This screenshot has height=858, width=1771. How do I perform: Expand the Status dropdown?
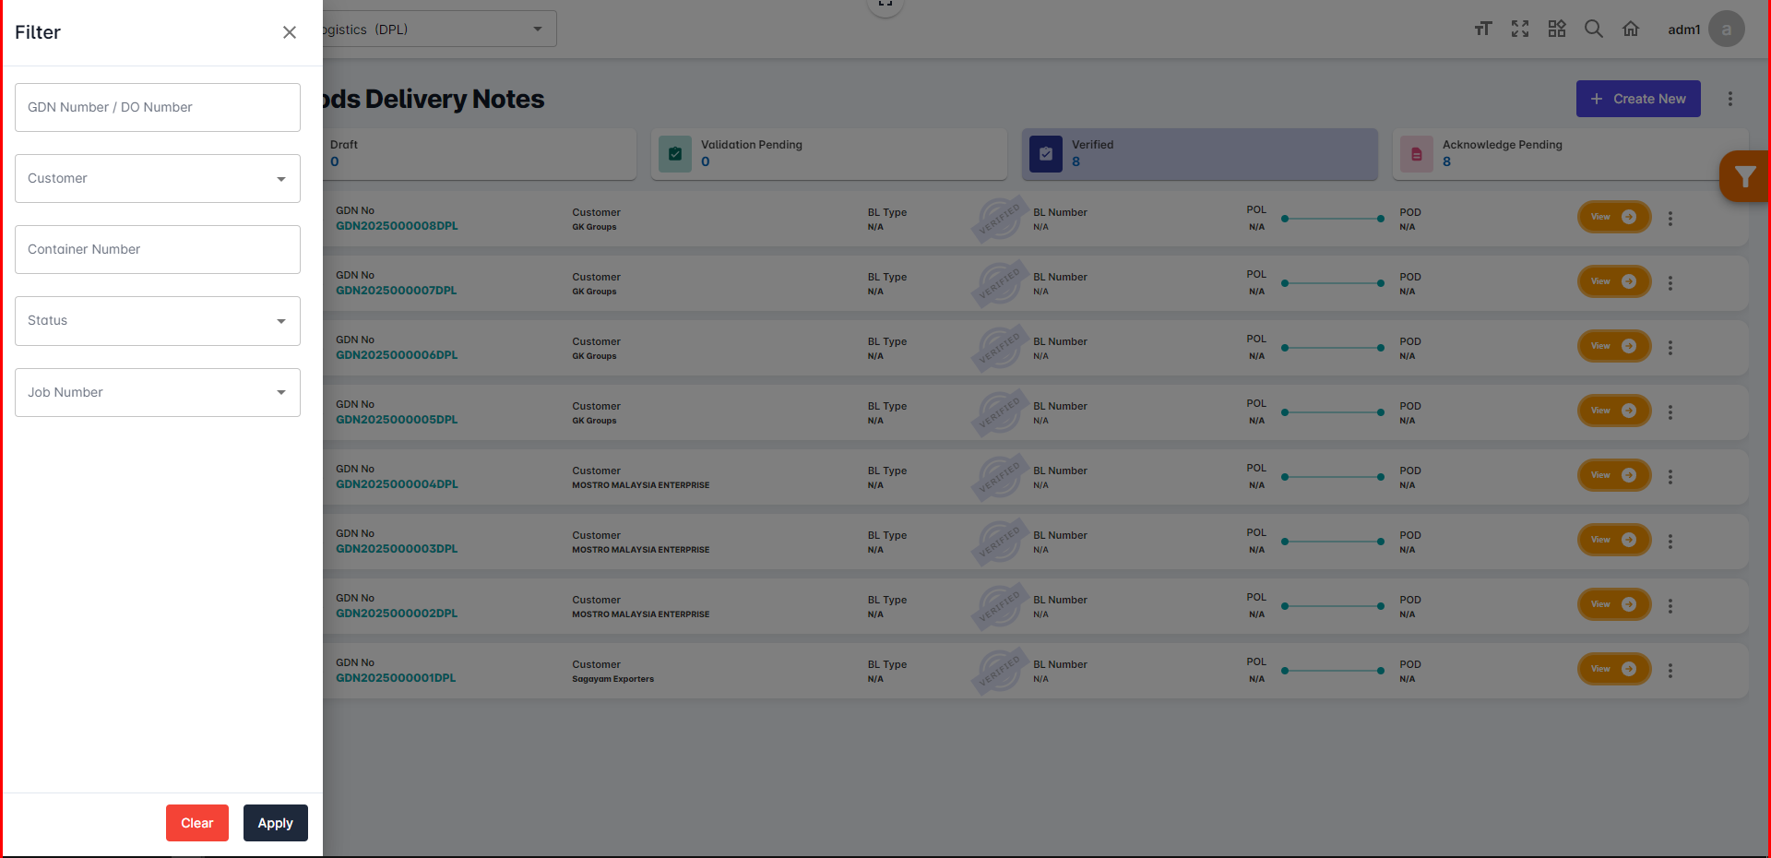[x=158, y=321]
